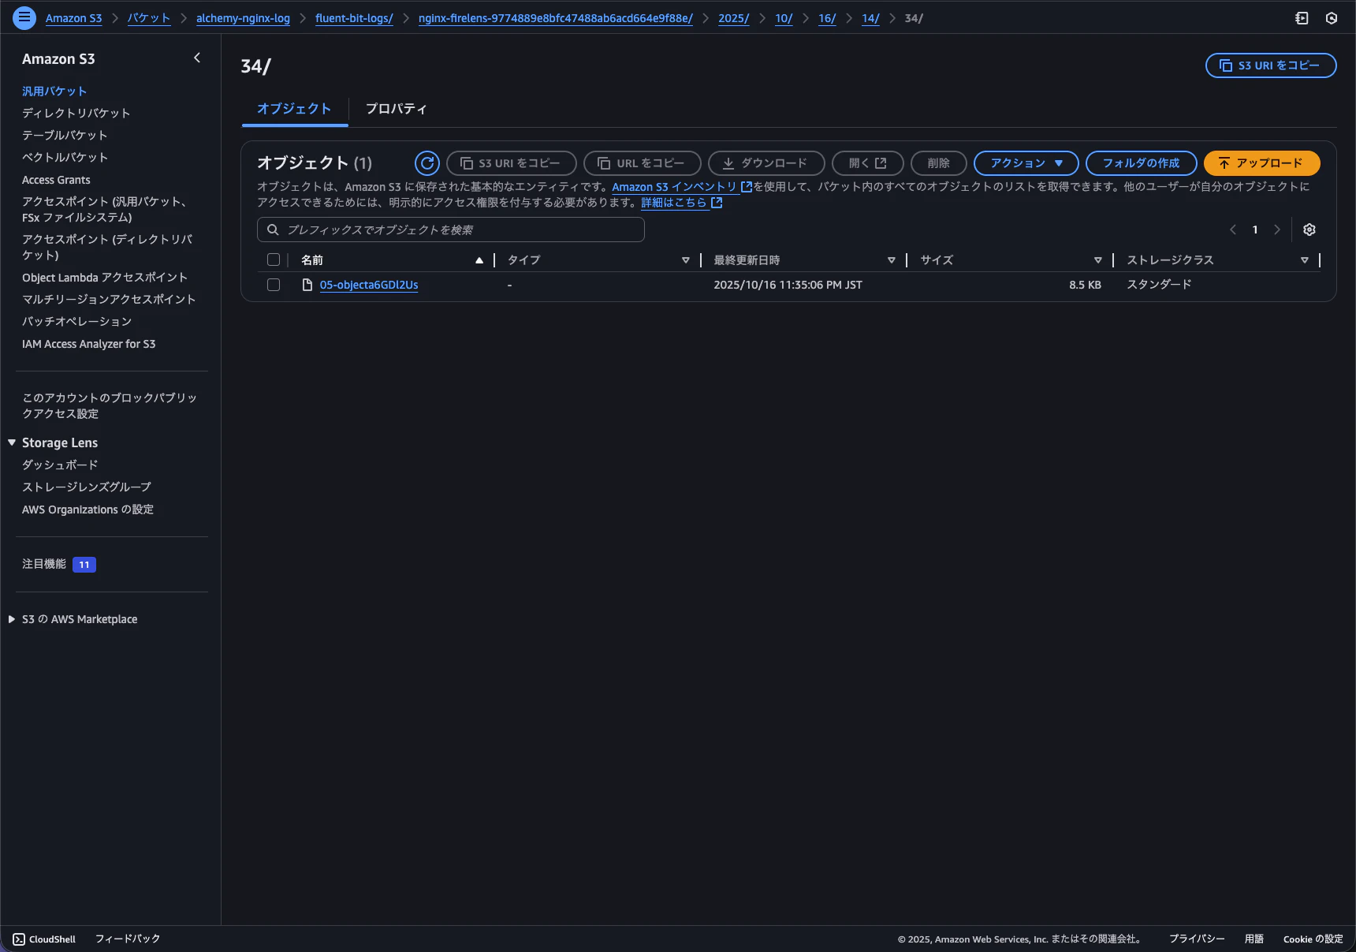The height and width of the screenshot is (952, 1356).
Task: Switch to the プロパティ tab
Action: 396,109
